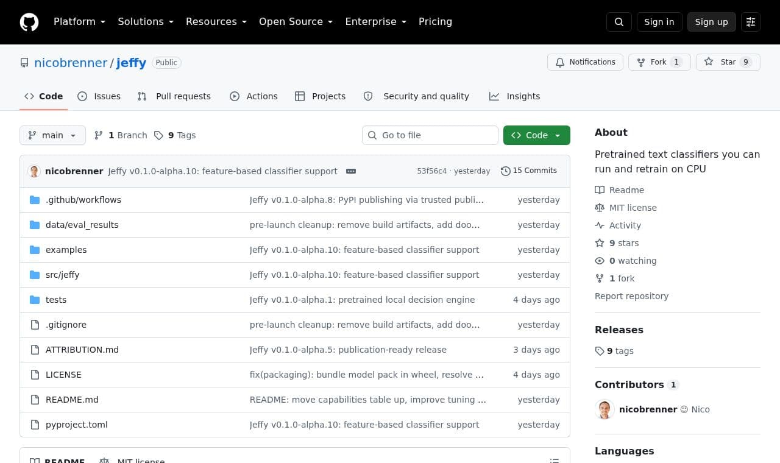Viewport: 780px width, 463px height.
Task: Click the tests folder icon
Action: 35,300
